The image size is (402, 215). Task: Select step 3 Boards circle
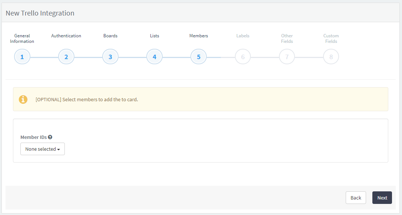[110, 57]
